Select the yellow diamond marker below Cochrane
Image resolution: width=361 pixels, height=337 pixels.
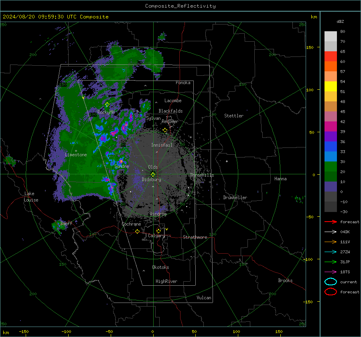pos(137,231)
